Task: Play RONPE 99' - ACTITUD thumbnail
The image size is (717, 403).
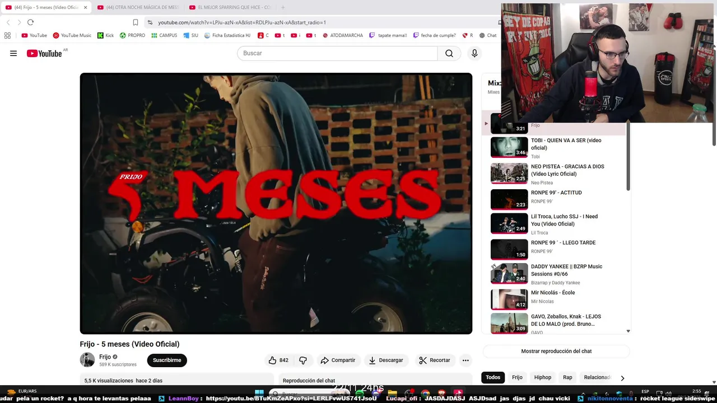Action: coord(509,199)
